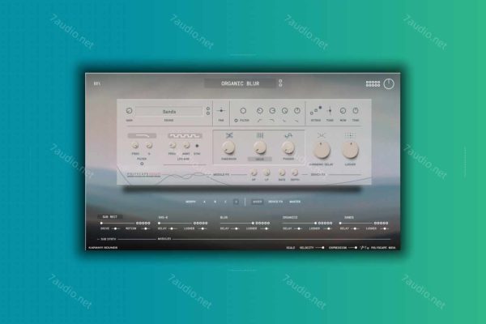486x324 pixels.
Task: Click the BLUR layer volume slider
Action: click(237, 223)
